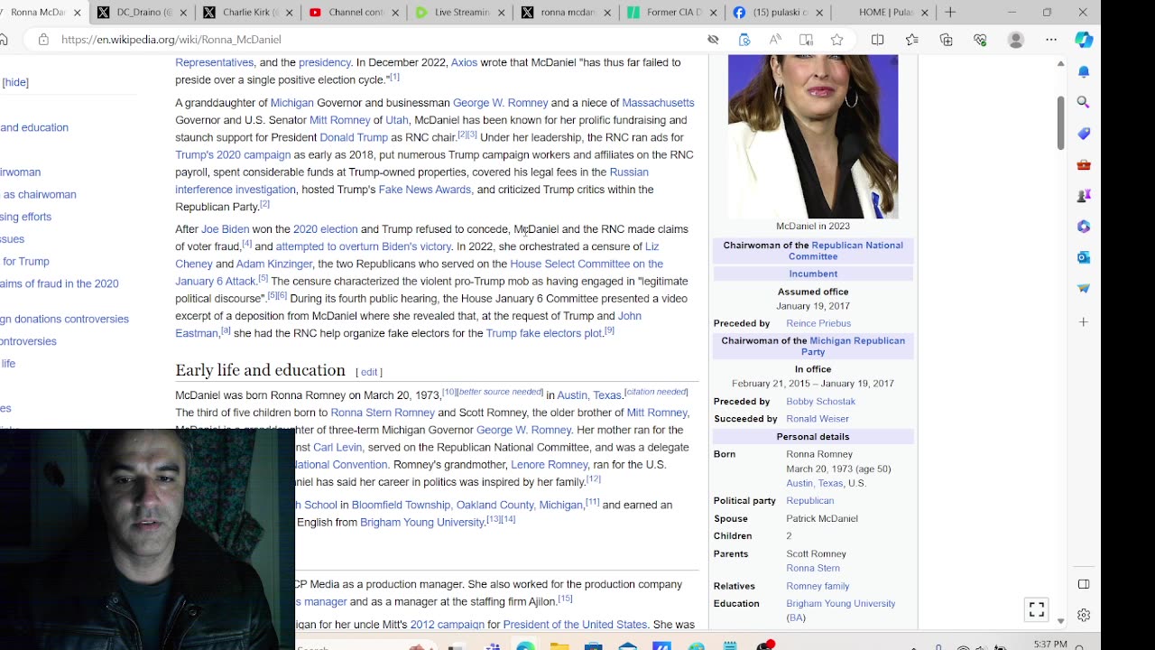Click the taskbar clock showing 5:37 PM
The image size is (1155, 650).
(1049, 645)
